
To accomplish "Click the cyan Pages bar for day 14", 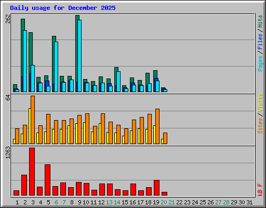I will point(118,82).
